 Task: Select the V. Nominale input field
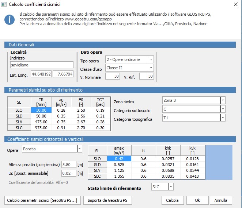pos(112,76)
